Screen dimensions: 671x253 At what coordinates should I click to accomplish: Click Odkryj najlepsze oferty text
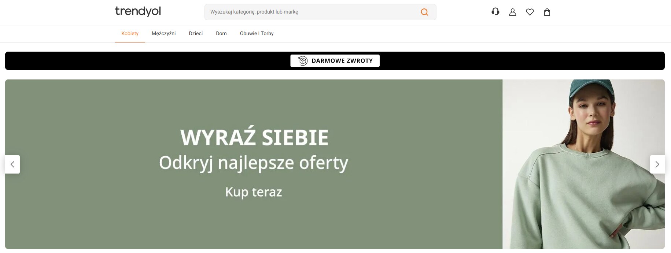click(253, 163)
